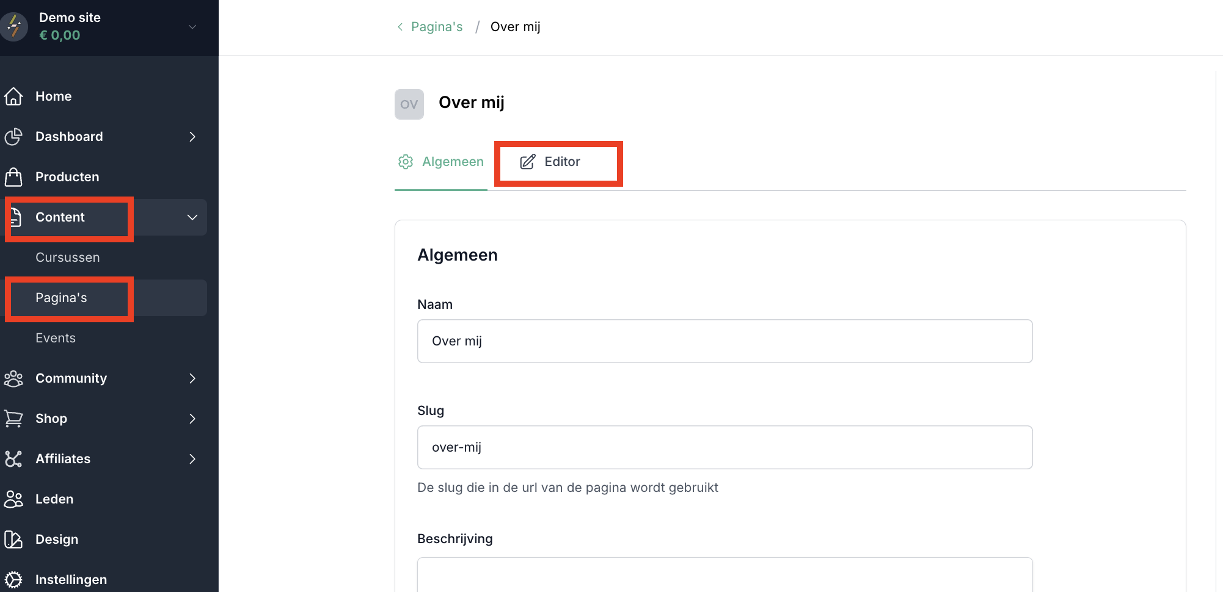The height and width of the screenshot is (592, 1223).
Task: Switch to the Editor tab
Action: point(550,162)
